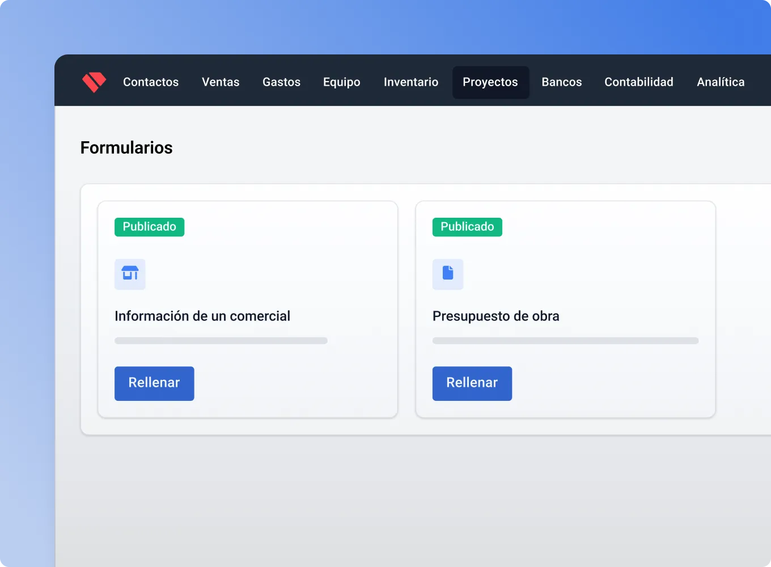Open Bancos from the navigation bar
The image size is (771, 567).
click(562, 82)
